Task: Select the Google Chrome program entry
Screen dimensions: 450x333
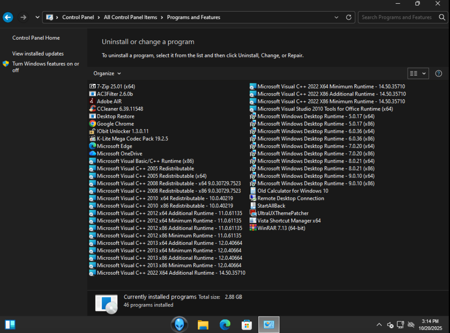Action: 115,124
